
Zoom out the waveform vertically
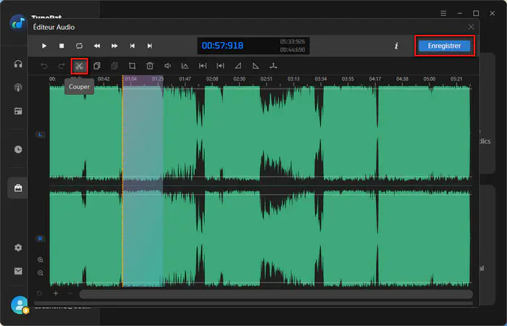[41, 273]
